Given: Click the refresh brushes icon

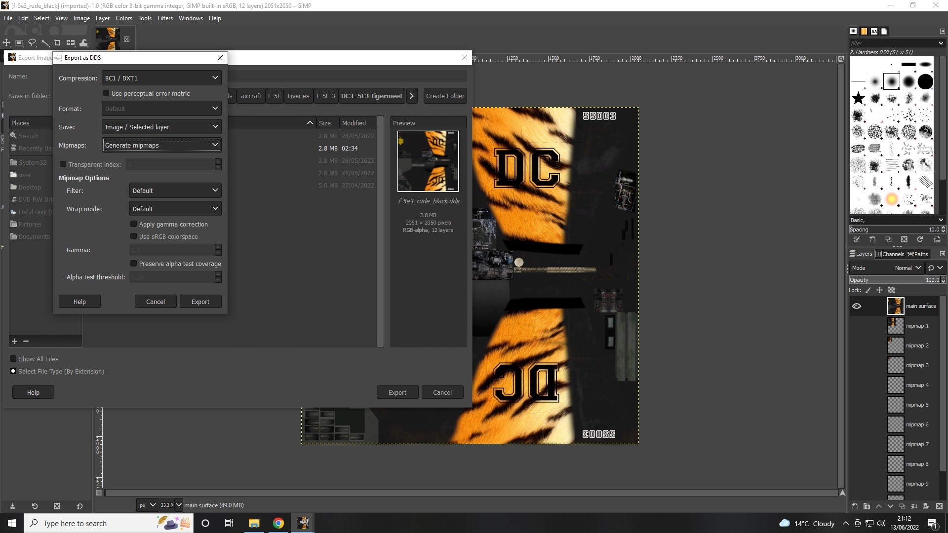Looking at the screenshot, I should pyautogui.click(x=920, y=239).
